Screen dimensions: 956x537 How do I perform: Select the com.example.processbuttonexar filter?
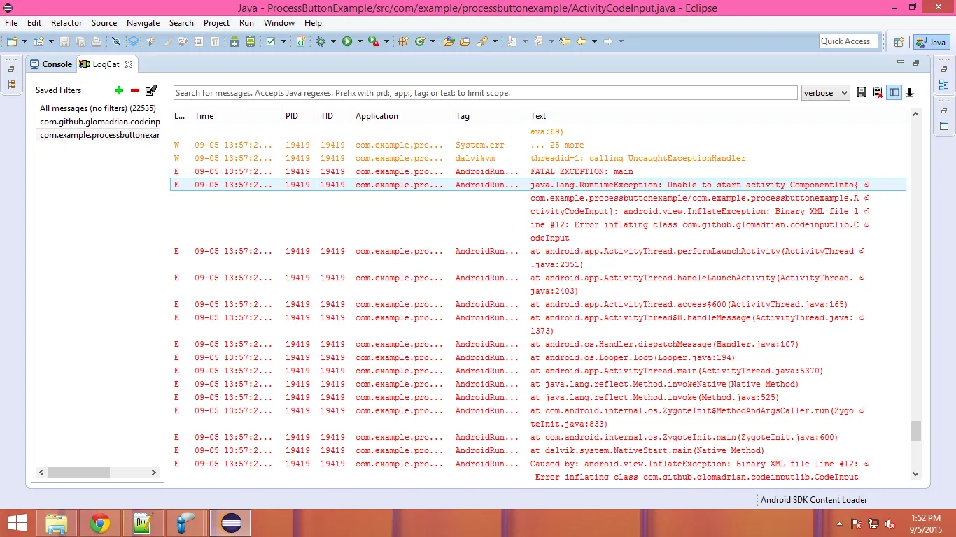tap(98, 135)
